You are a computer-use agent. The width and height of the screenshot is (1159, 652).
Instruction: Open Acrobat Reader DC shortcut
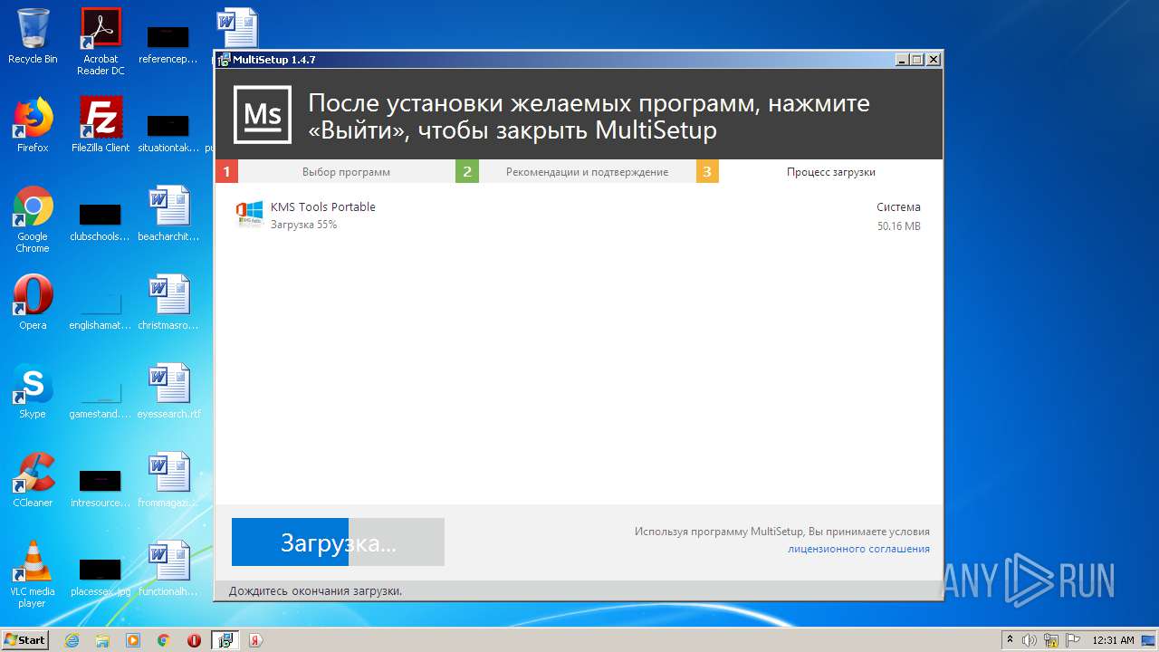(x=101, y=42)
